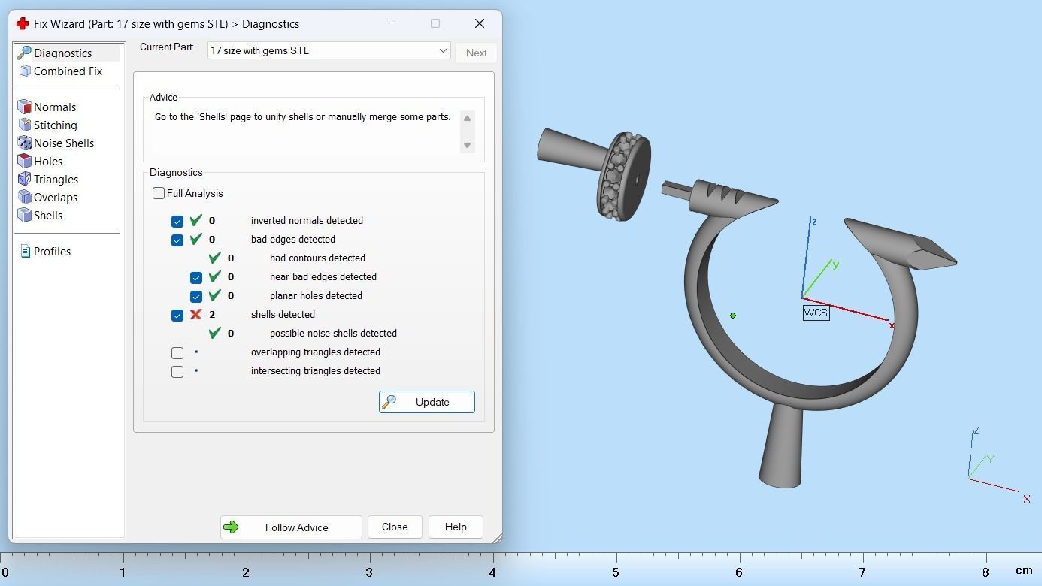Enable overlapping triangles detection
This screenshot has height=586, width=1042.
177,352
